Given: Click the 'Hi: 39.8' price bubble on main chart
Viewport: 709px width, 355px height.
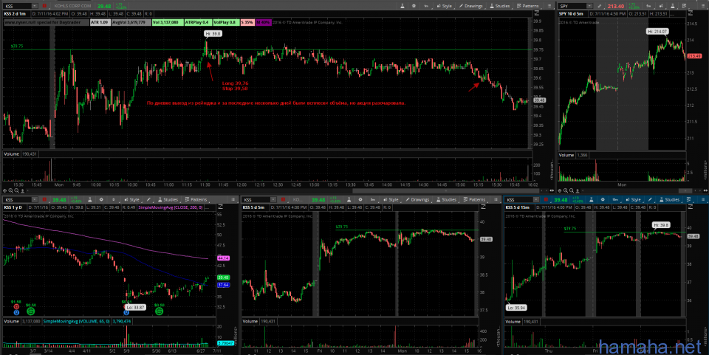Looking at the screenshot, I should pyautogui.click(x=213, y=33).
